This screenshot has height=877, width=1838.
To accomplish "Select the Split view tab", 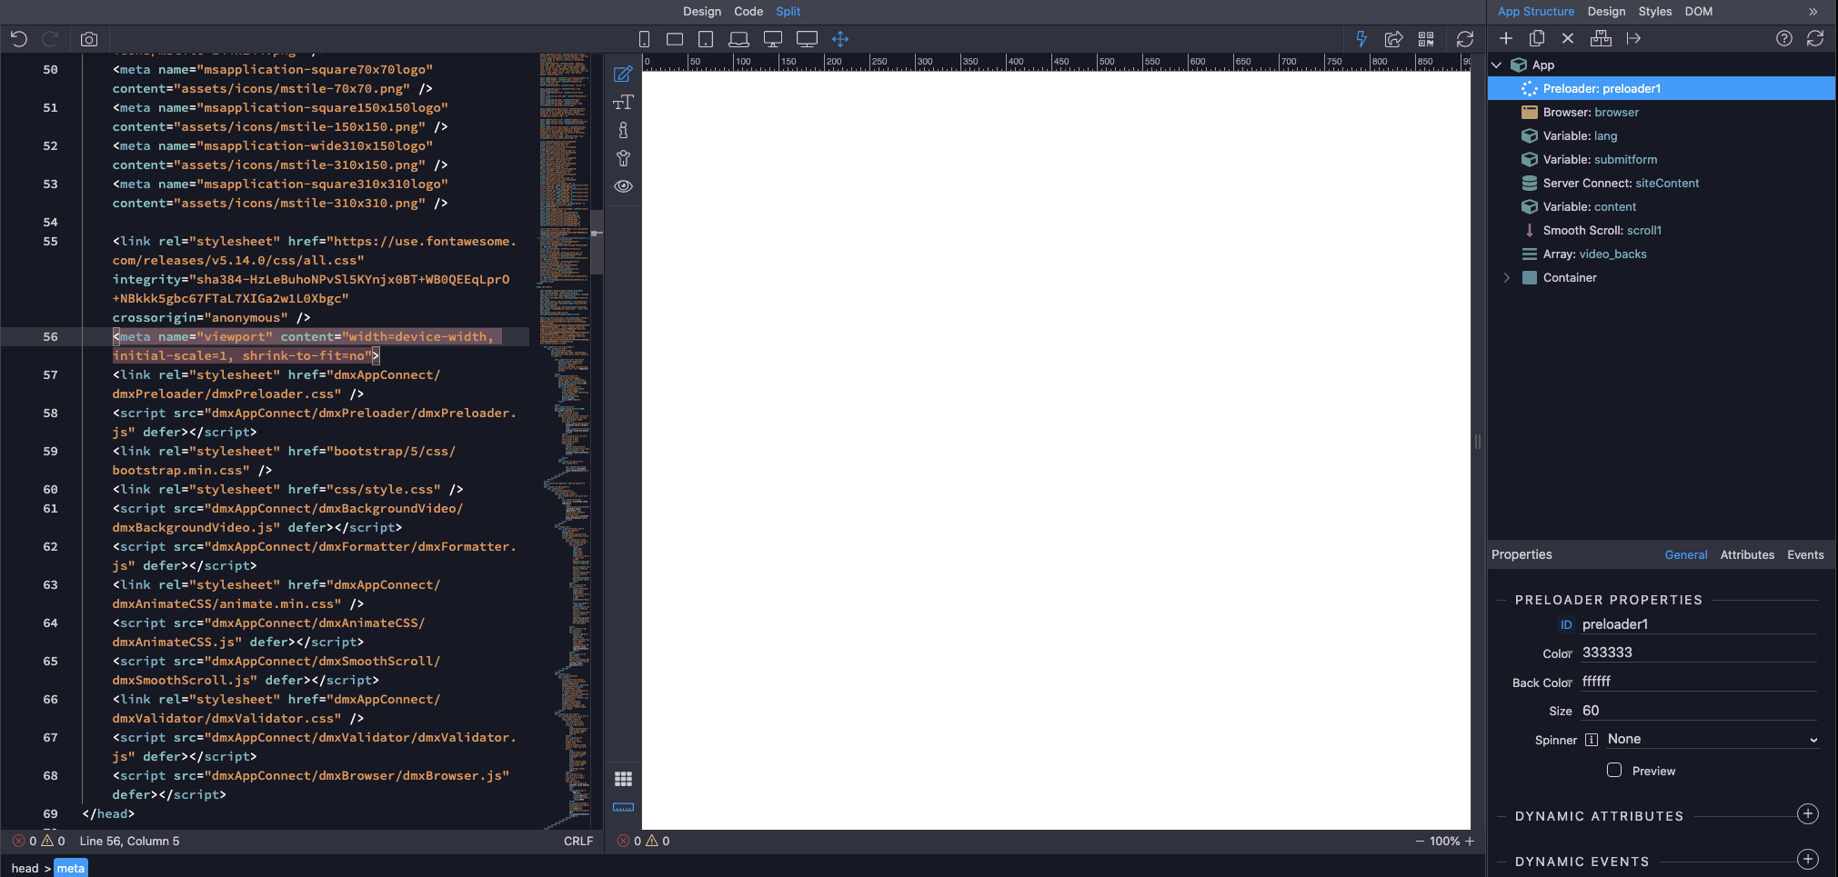I will pos(788,12).
